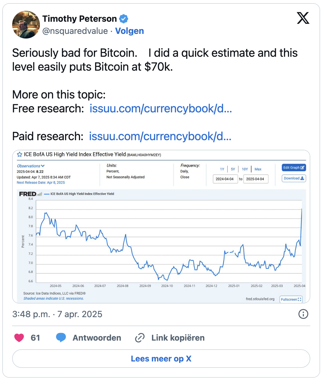Expand the Observations dropdown

(x=31, y=166)
